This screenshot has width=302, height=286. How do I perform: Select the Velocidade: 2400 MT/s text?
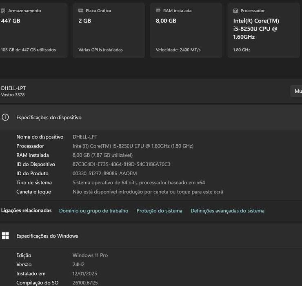(x=178, y=50)
